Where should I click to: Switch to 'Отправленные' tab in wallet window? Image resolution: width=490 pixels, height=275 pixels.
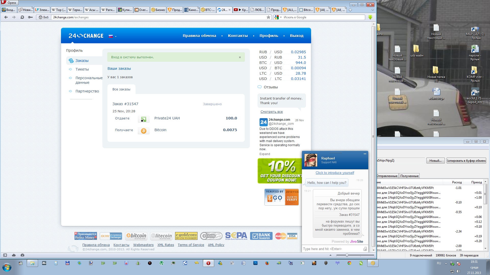387,176
